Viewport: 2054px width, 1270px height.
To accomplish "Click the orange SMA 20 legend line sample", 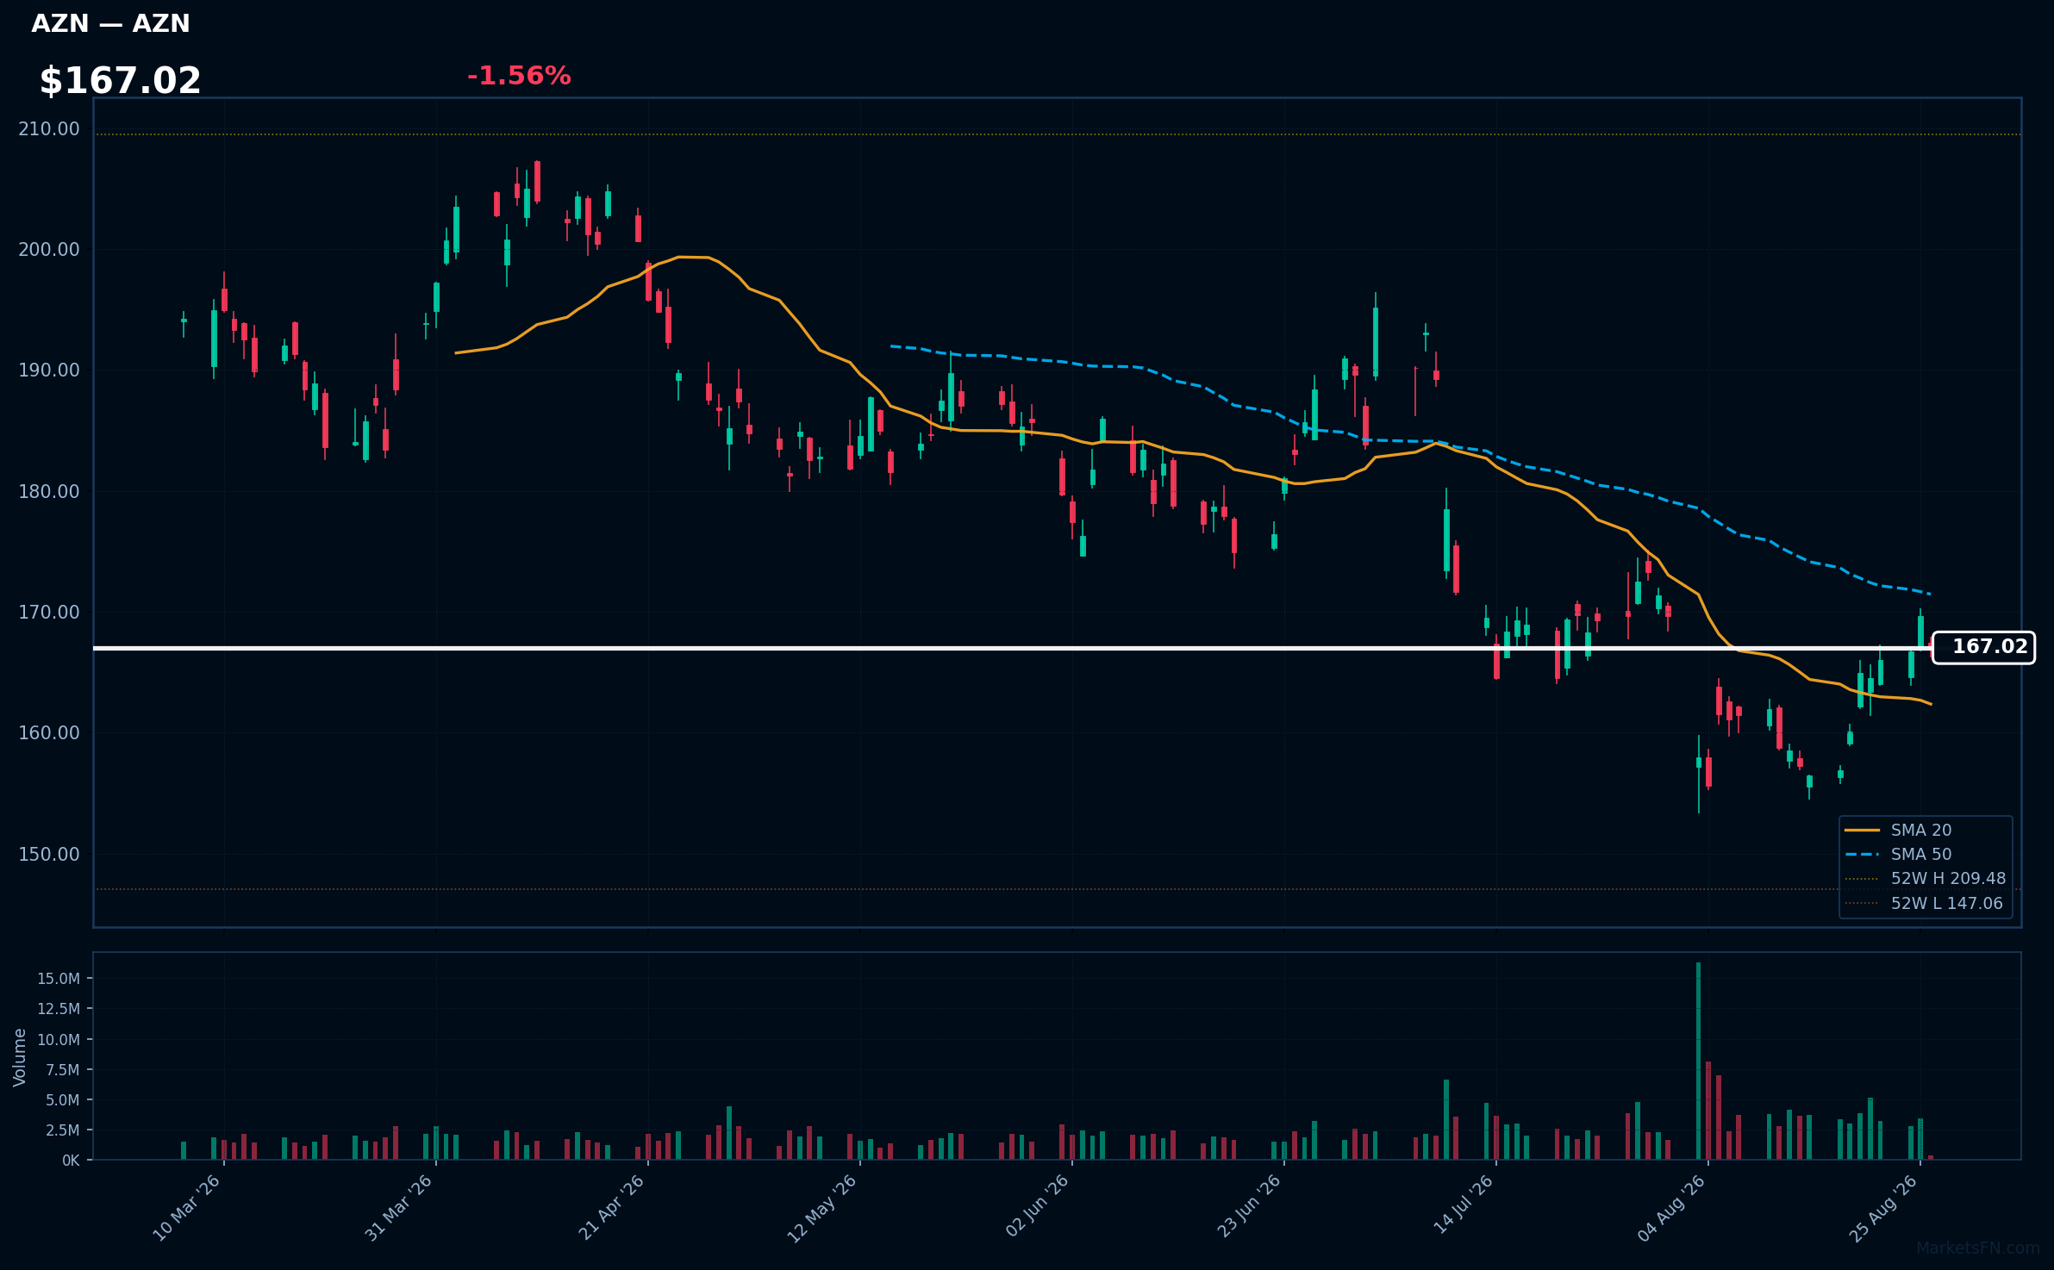I will pos(1862,831).
